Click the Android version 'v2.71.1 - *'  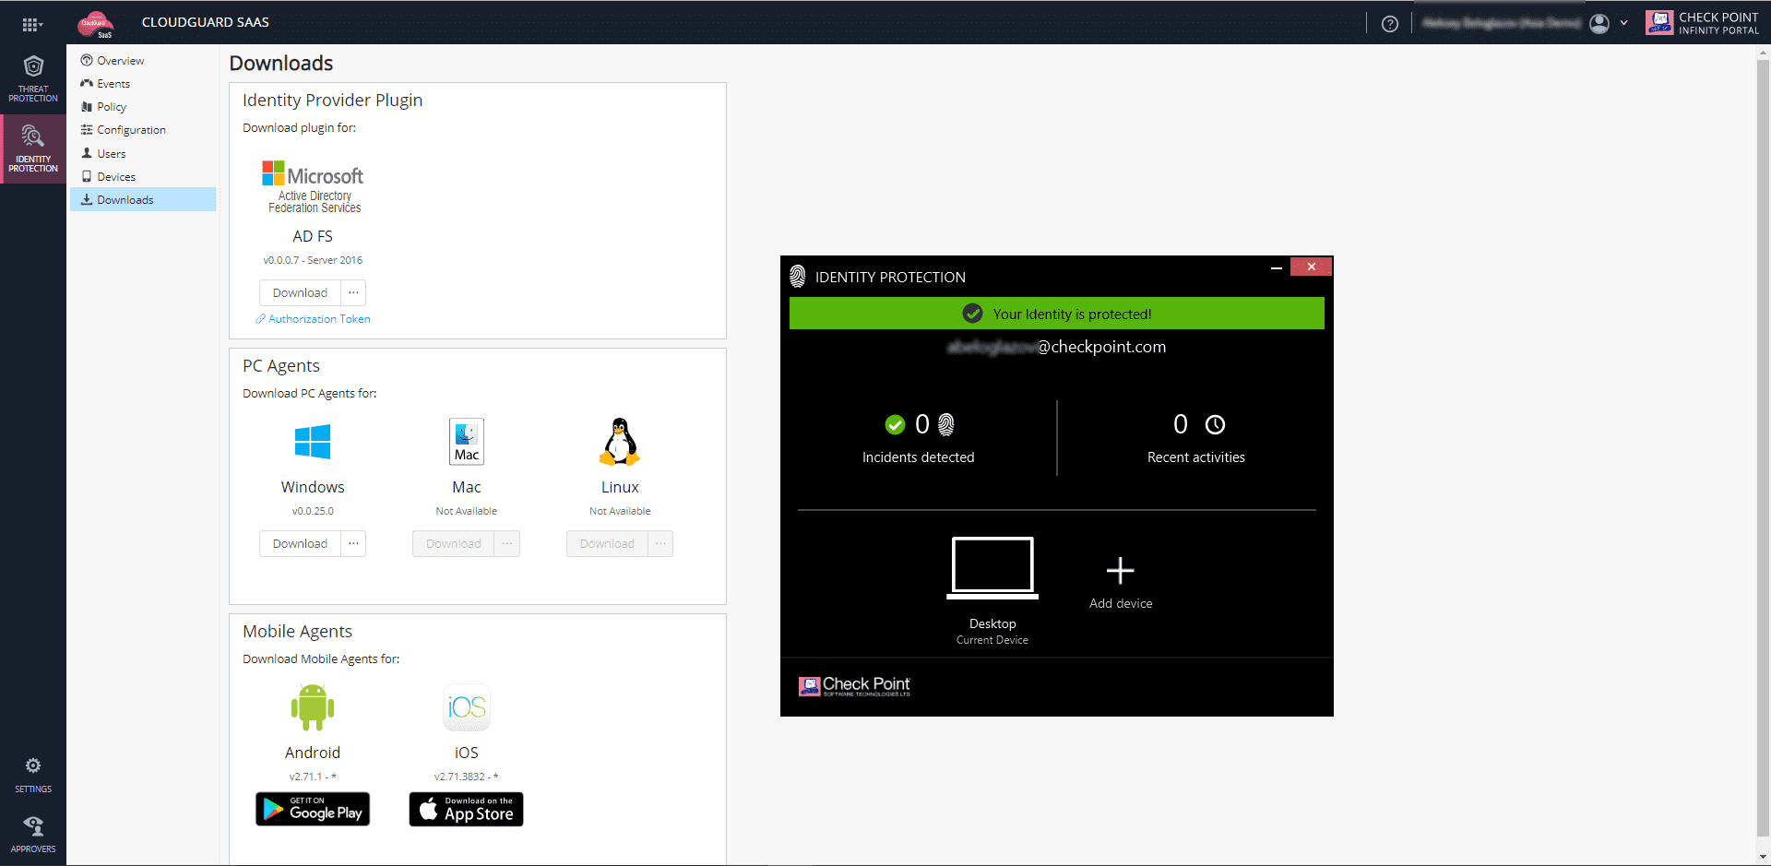[313, 777]
